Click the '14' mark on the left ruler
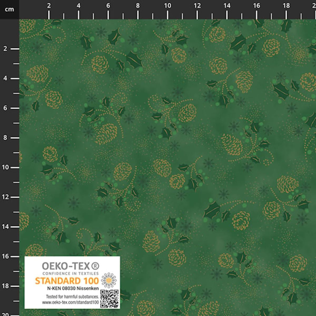Viewport: 316px width, 316px height. click(x=6, y=227)
